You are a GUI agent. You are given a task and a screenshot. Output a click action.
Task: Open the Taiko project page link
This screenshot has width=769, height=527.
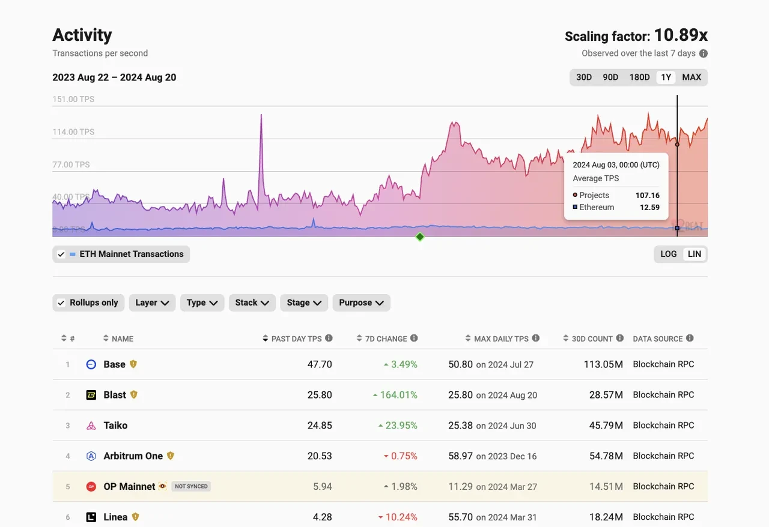tap(115, 426)
